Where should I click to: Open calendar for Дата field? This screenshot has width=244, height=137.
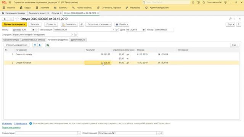143,30
